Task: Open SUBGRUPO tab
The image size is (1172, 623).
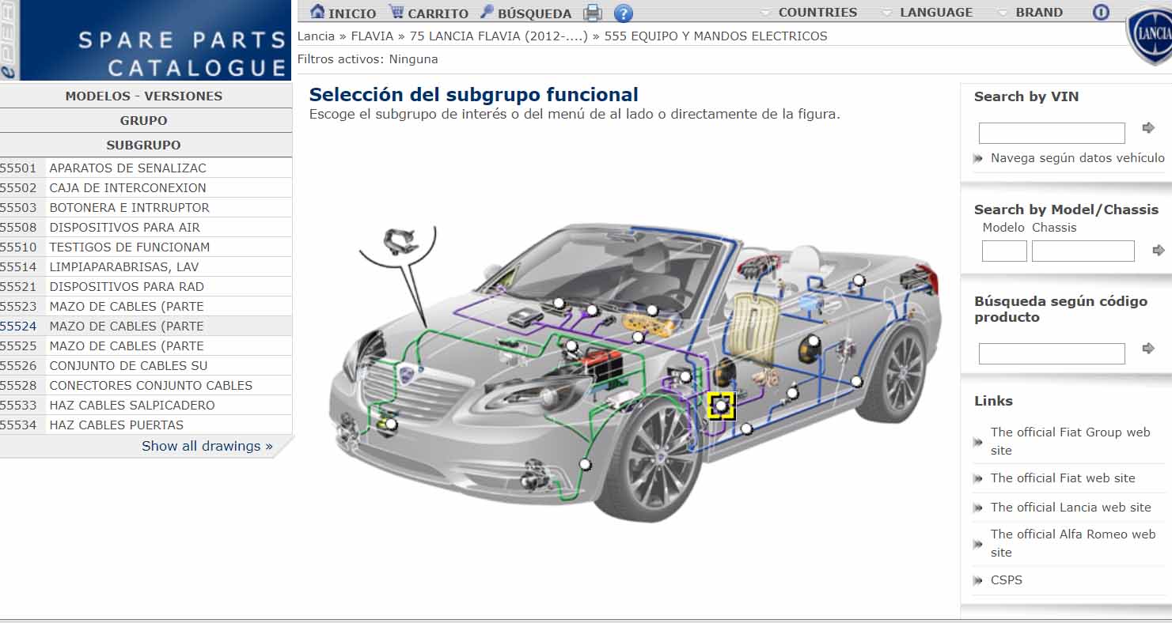Action: coord(144,145)
